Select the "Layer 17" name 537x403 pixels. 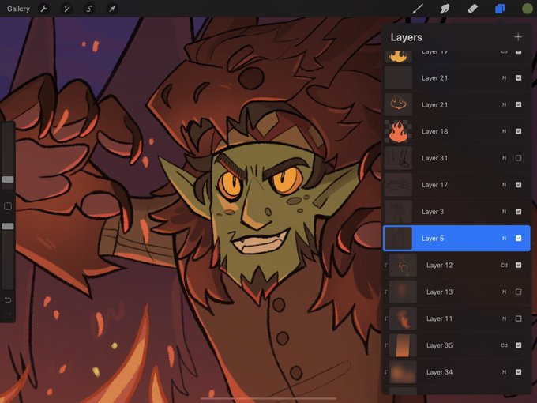click(434, 185)
